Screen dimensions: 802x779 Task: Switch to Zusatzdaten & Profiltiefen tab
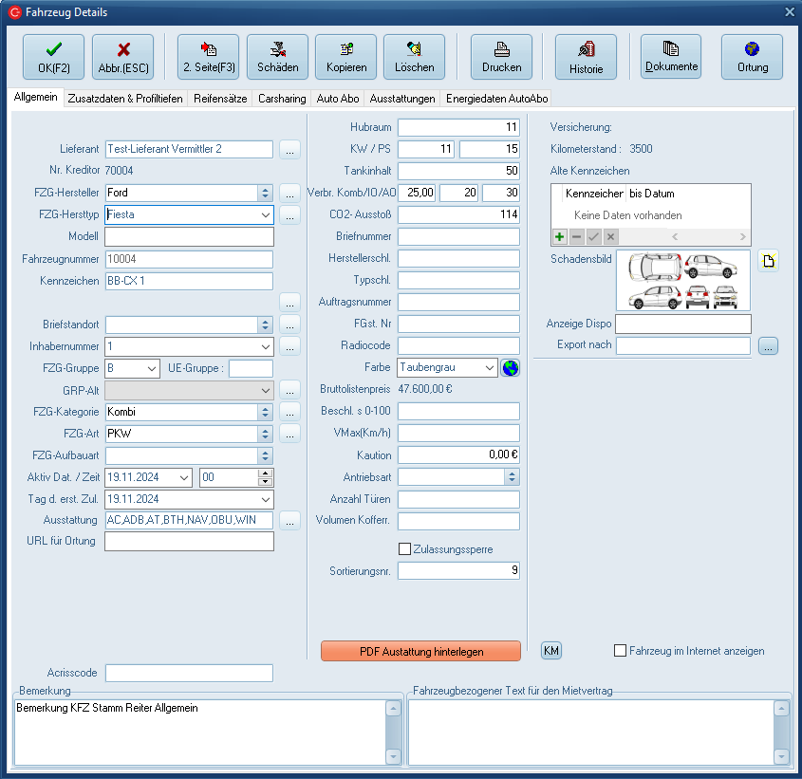point(125,99)
